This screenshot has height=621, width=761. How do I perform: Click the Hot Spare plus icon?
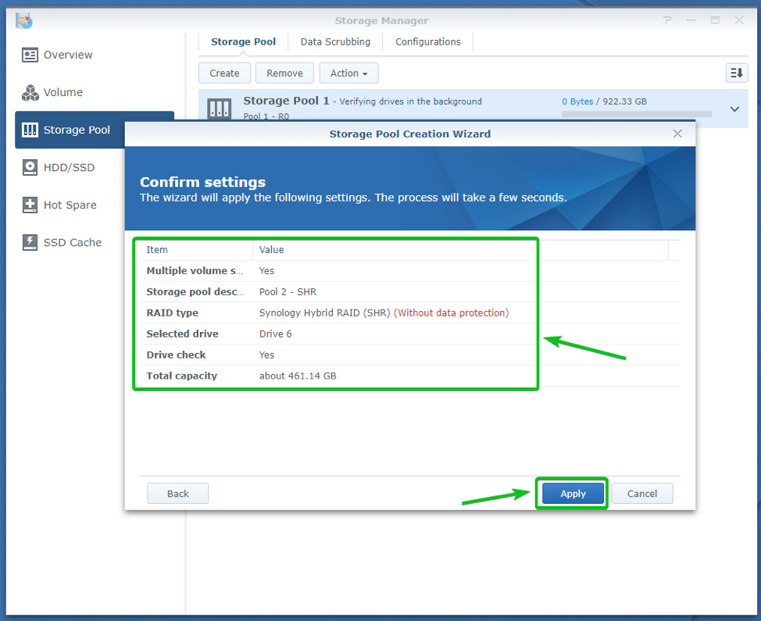pos(30,205)
